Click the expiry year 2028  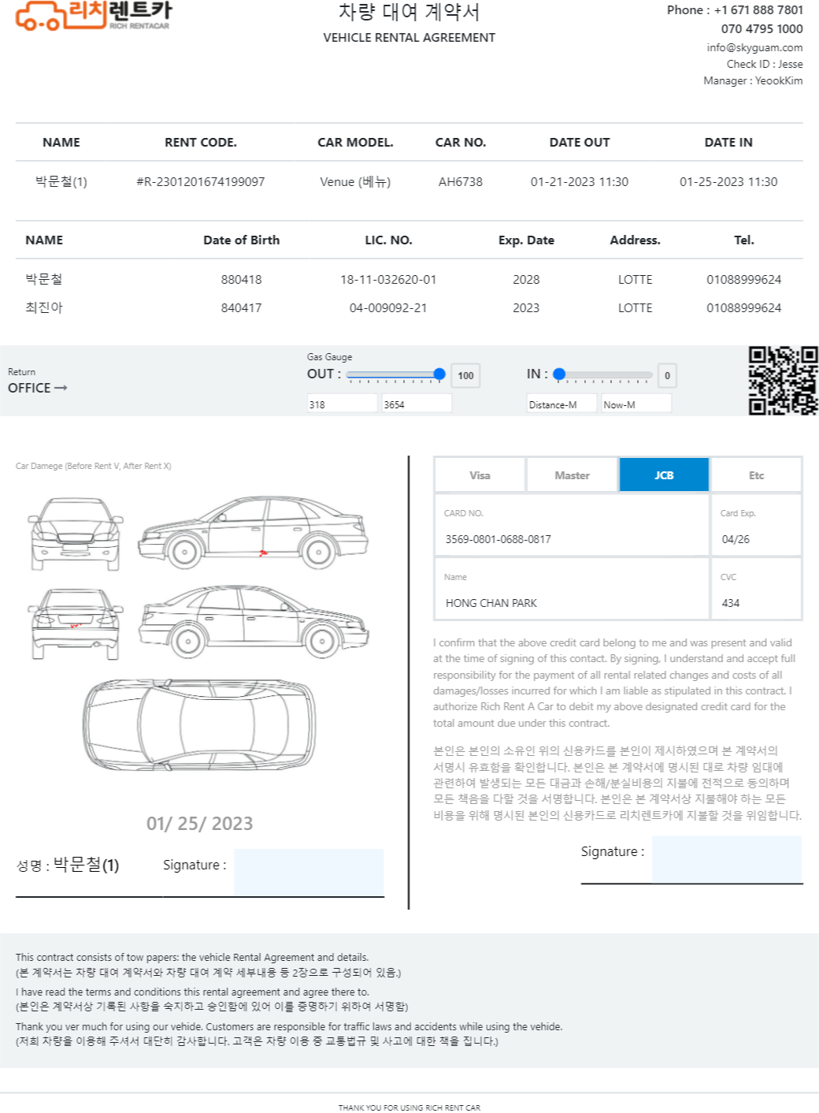pos(526,279)
